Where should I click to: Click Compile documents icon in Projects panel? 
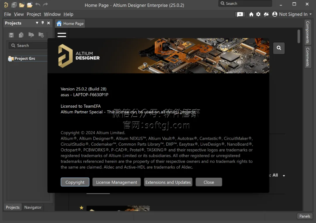(x=21, y=35)
